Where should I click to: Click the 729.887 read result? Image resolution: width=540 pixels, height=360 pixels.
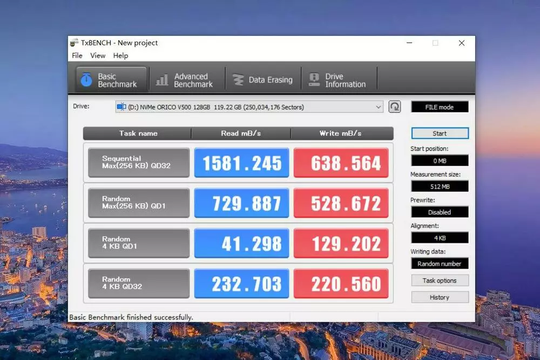coord(241,203)
